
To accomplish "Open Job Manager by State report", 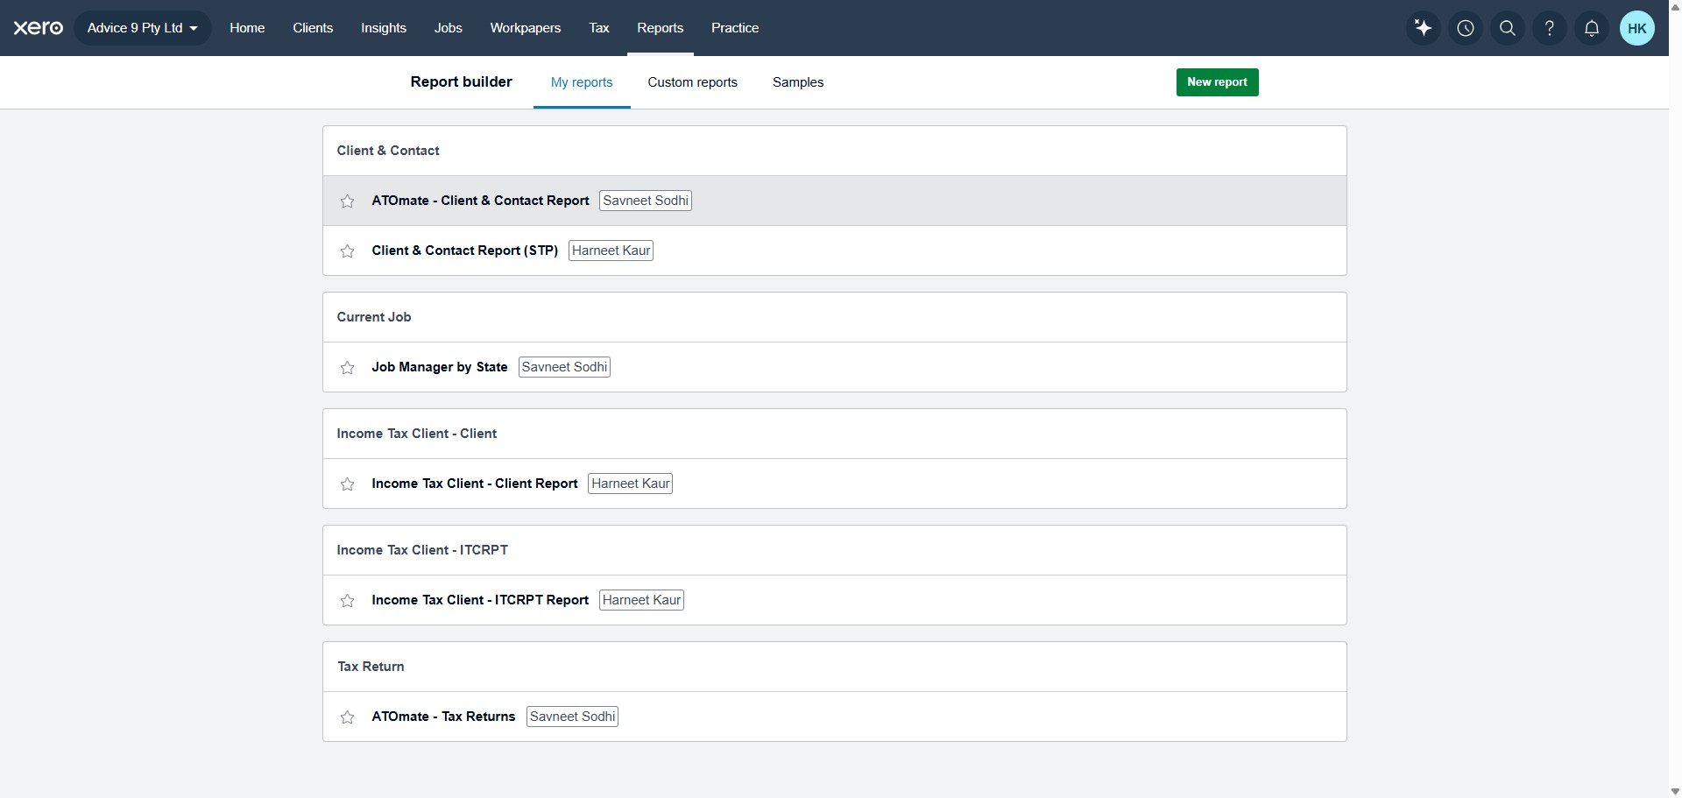I will pyautogui.click(x=440, y=367).
